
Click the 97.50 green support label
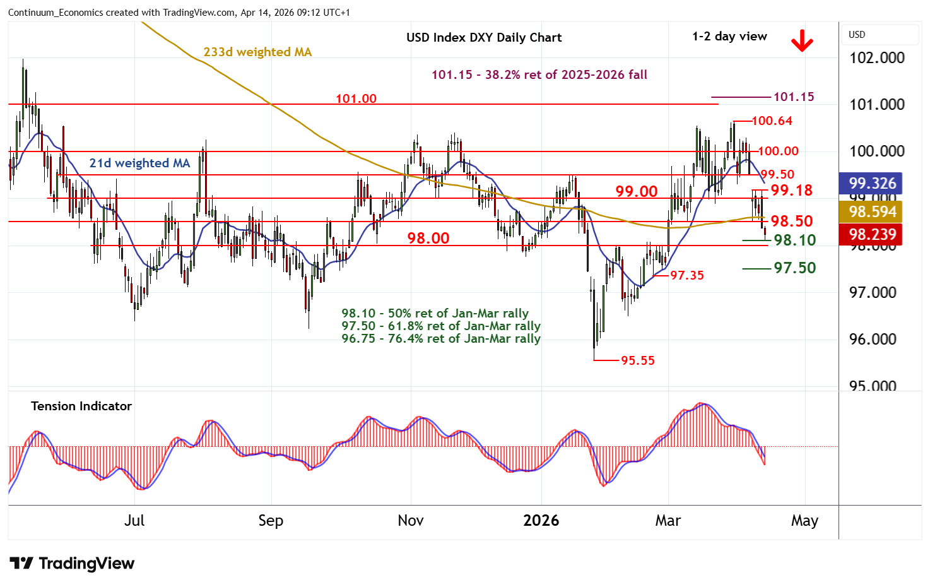(794, 268)
